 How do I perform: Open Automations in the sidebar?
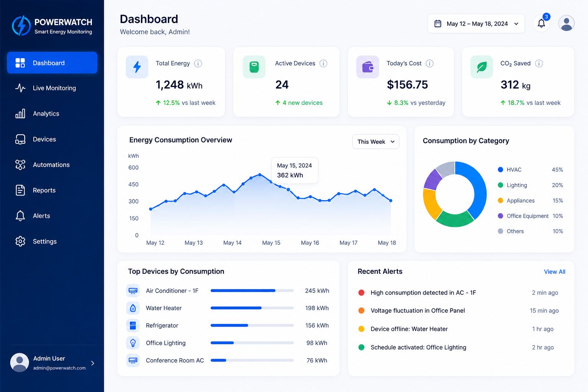coord(52,165)
